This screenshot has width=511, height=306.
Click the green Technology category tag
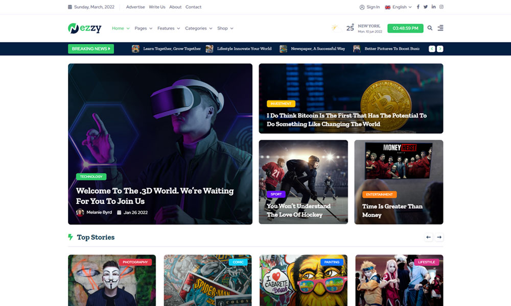coord(91,176)
